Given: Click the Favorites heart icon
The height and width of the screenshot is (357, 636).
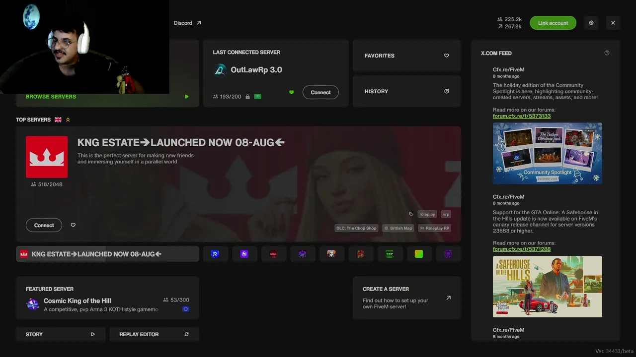Looking at the screenshot, I should (446, 56).
